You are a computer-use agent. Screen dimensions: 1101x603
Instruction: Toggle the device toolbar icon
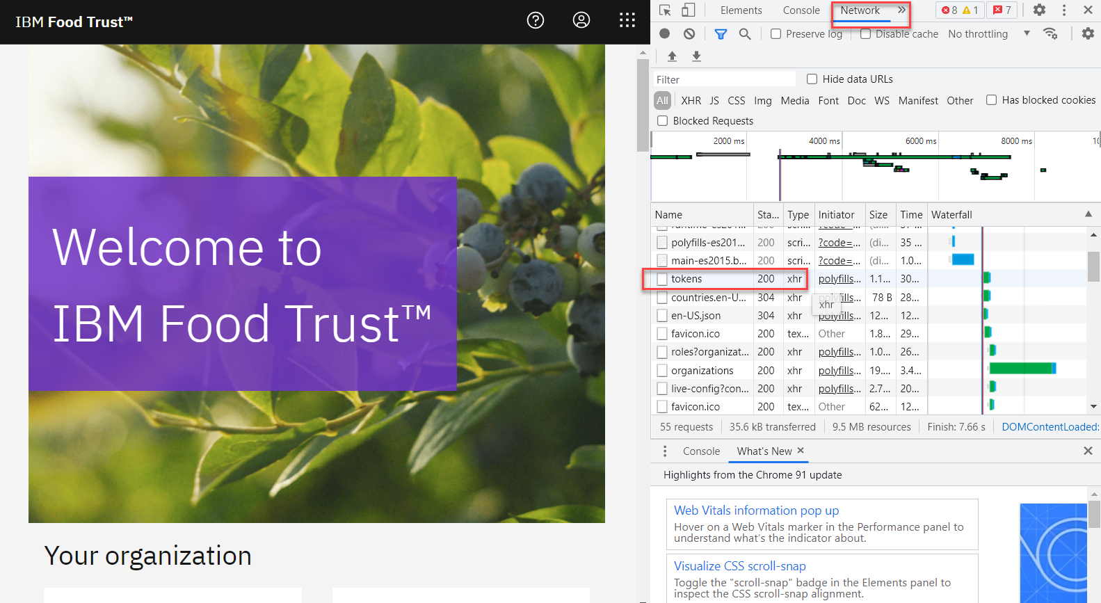(x=688, y=10)
